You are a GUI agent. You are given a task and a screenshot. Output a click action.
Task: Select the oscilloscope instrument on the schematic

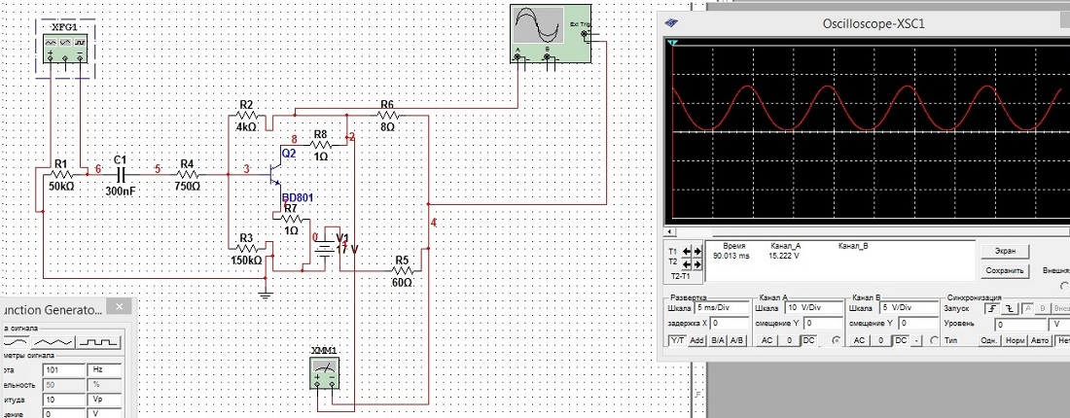point(551,34)
